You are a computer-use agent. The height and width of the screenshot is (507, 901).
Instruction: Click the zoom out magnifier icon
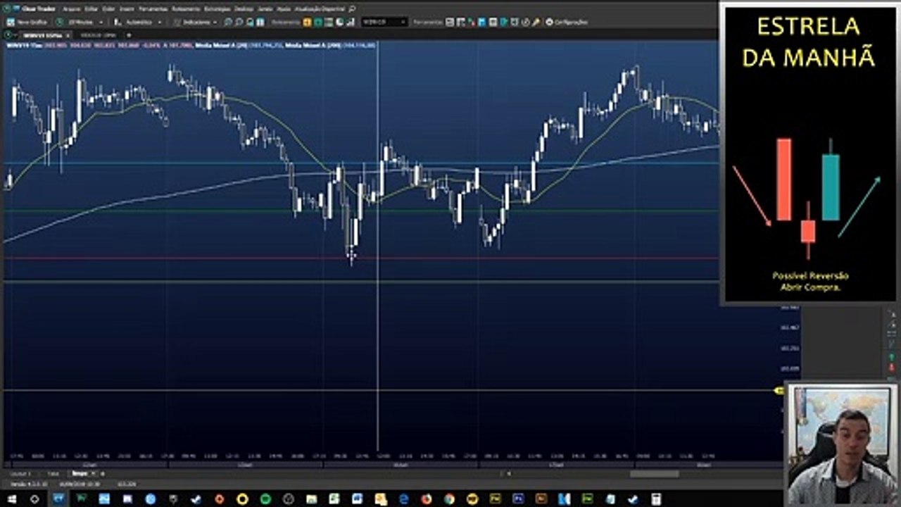coord(239,22)
